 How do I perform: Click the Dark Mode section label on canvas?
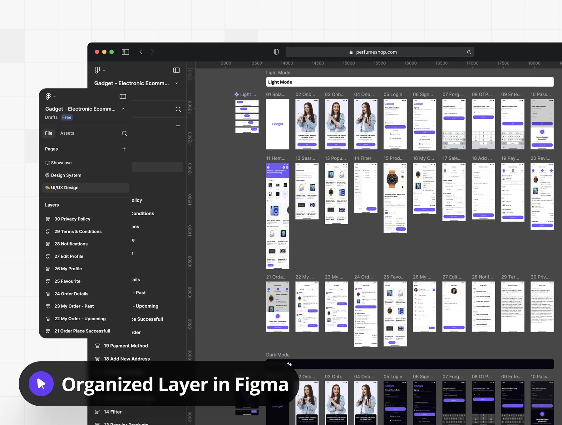(x=278, y=355)
